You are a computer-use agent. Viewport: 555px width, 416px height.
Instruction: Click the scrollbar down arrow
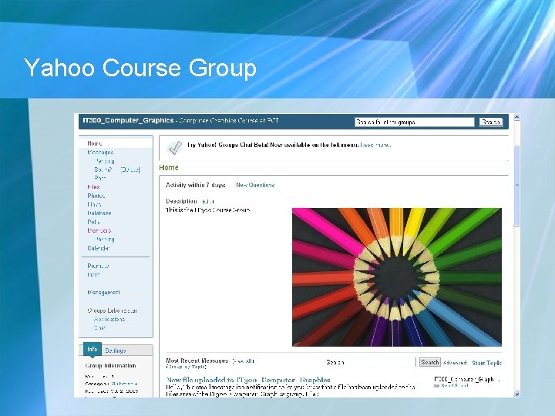pyautogui.click(x=516, y=394)
